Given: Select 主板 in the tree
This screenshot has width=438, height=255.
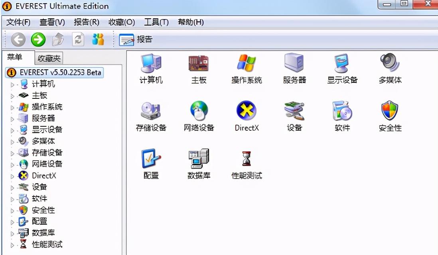Looking at the screenshot, I should [x=39, y=95].
